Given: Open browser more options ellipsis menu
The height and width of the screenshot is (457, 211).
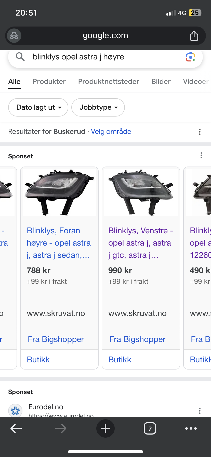Looking at the screenshot, I should 191,428.
